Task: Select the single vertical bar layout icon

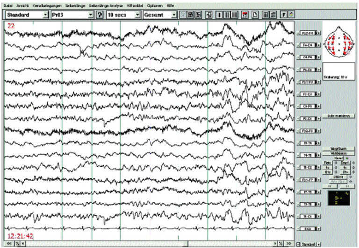Action: coord(219,15)
